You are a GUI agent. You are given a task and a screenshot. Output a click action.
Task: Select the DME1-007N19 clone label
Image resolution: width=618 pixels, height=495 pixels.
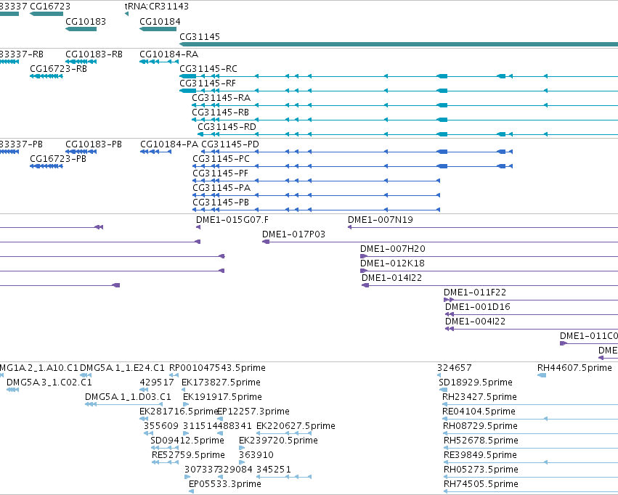381,220
